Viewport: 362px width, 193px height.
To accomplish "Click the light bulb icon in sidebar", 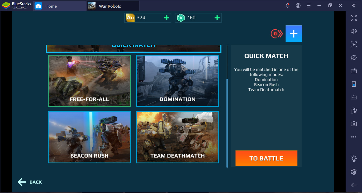I will point(354,159).
